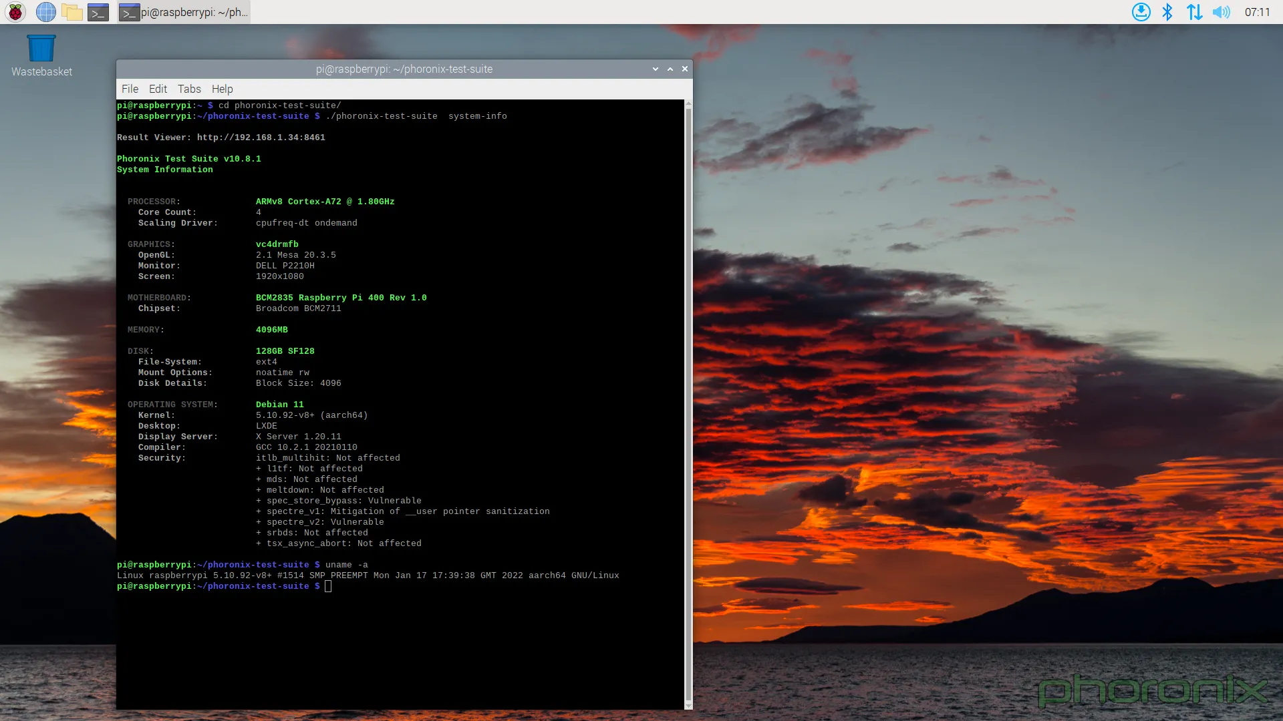Viewport: 1283px width, 721px height.
Task: Launch a new terminal from the panel
Action: [x=98, y=12]
